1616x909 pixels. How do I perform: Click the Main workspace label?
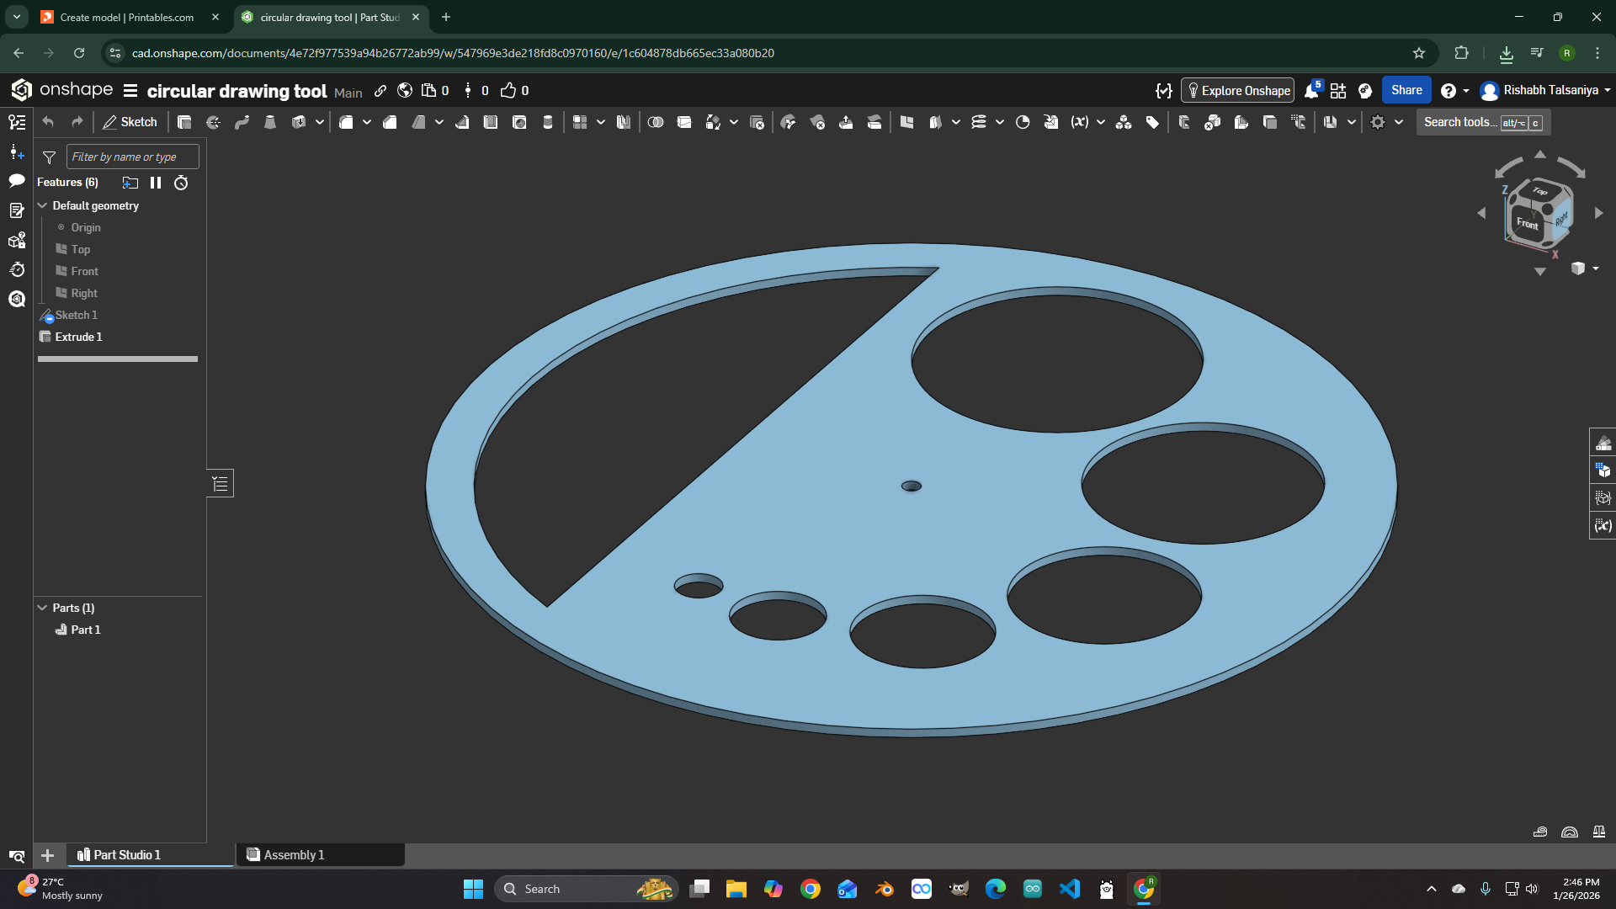point(348,93)
